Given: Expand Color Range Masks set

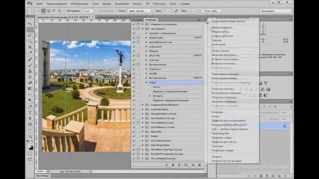Looking at the screenshot, I should click(143, 145).
